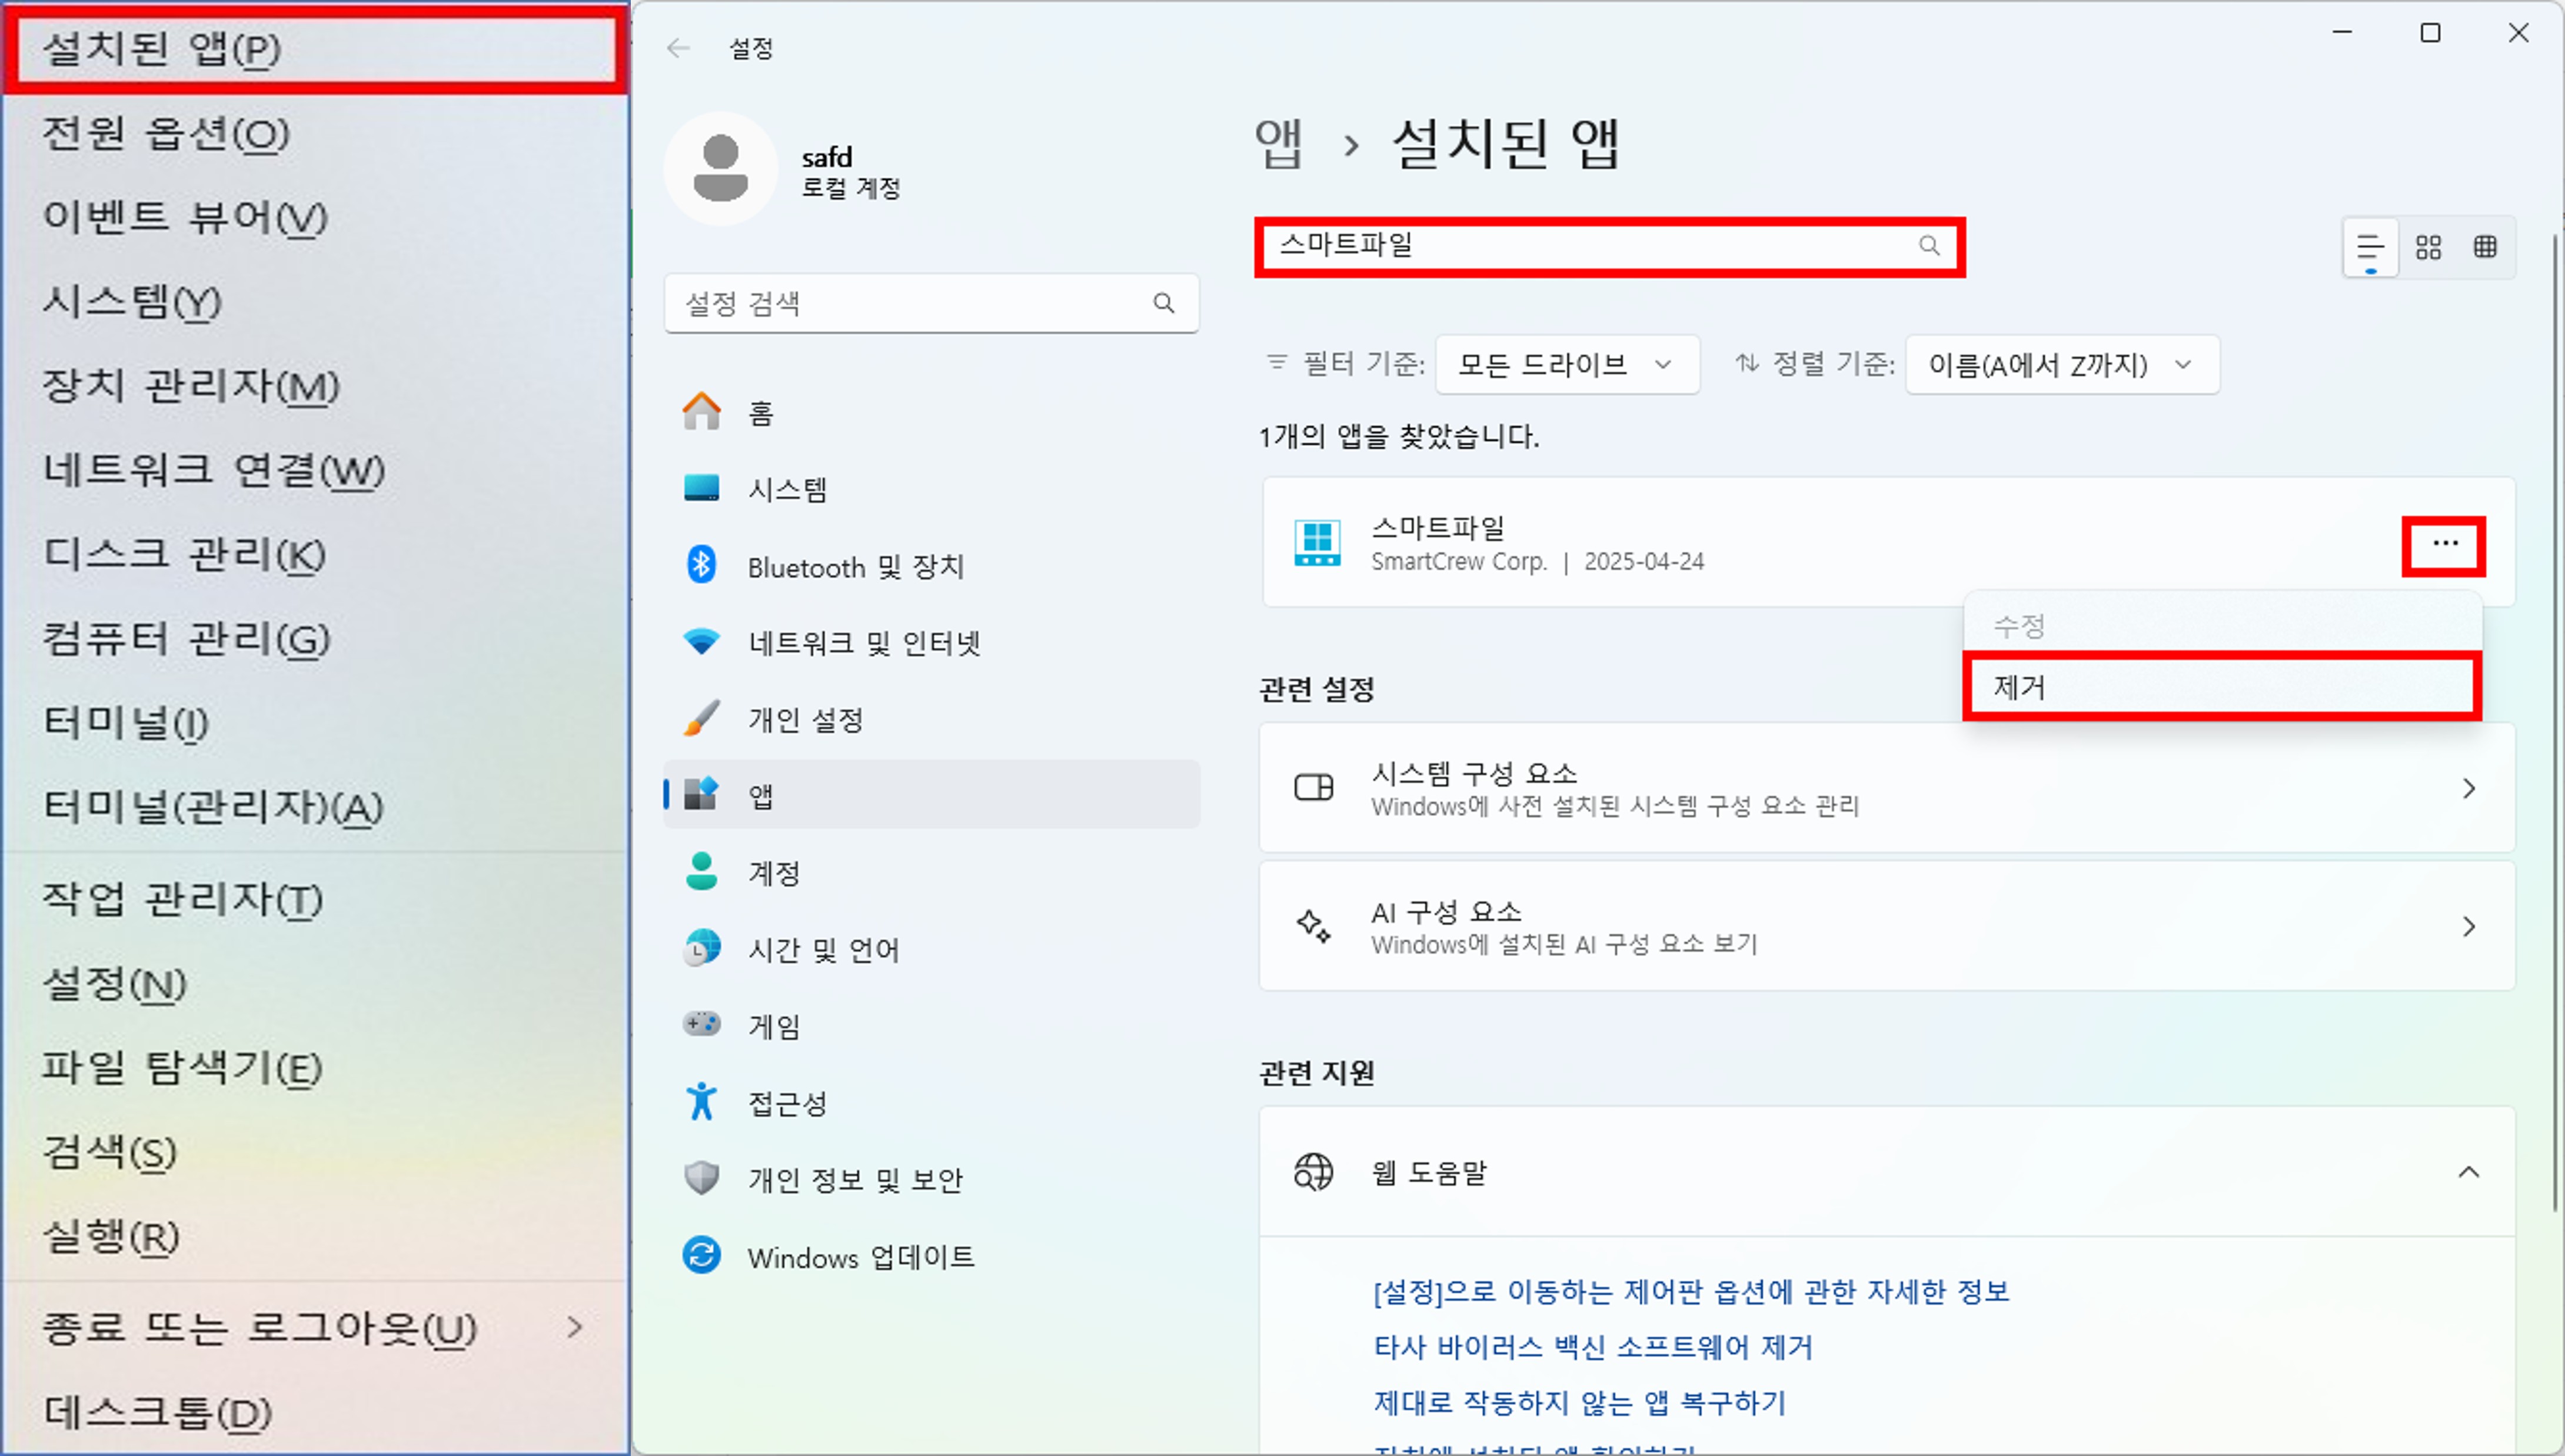The image size is (2565, 1456).
Task: Open the 시스템 구성 요소 settings row
Action: (1886, 788)
